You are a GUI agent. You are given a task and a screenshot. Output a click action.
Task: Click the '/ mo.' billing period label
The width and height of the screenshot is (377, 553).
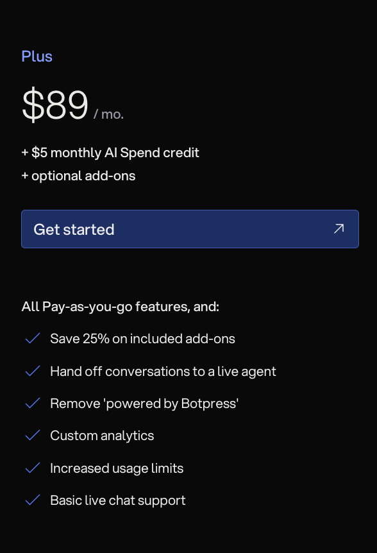(x=108, y=114)
